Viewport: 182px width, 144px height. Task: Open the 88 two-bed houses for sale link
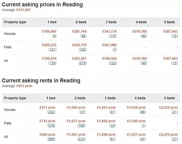83,36
